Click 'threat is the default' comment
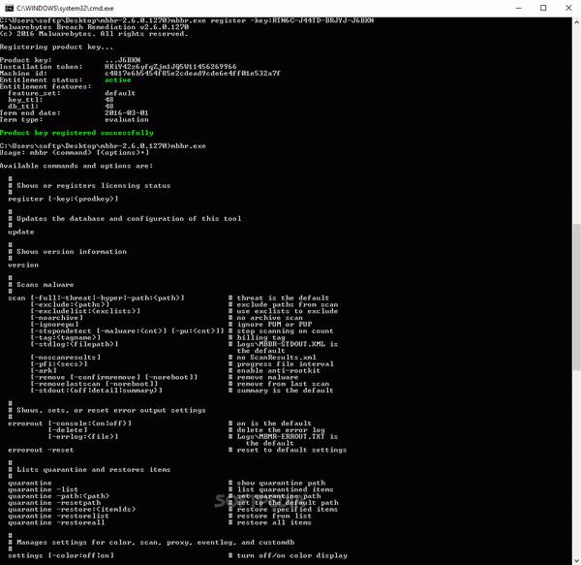581x565 pixels. pyautogui.click(x=283, y=298)
